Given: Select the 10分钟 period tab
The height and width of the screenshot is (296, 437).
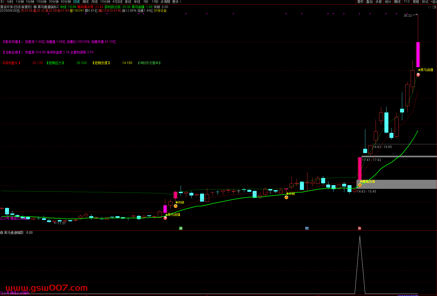Looking at the screenshot, I should coord(105,2).
